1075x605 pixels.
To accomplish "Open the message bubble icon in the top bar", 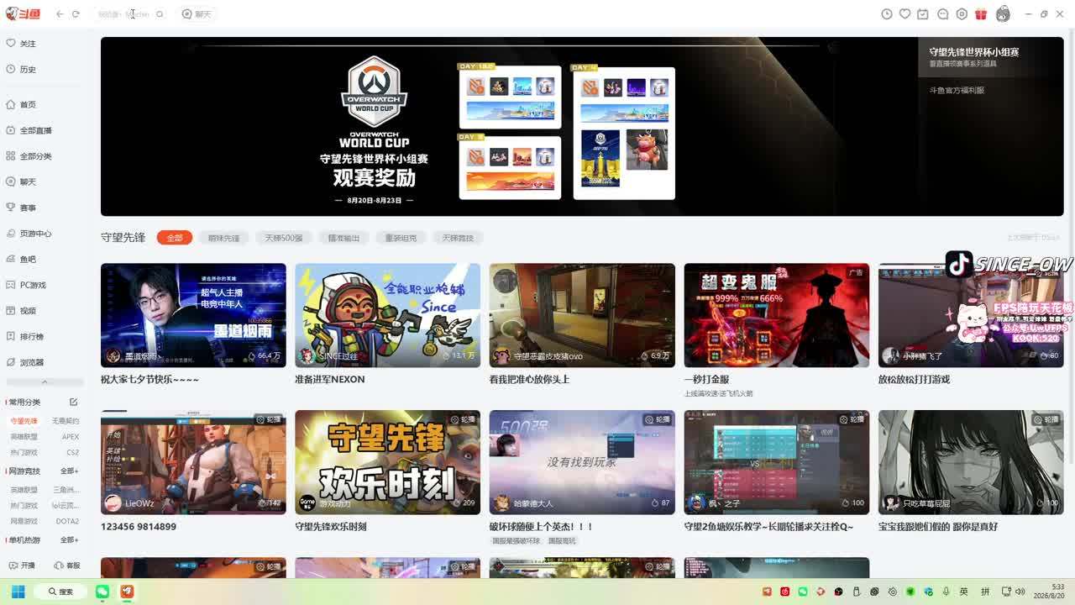I will point(942,14).
